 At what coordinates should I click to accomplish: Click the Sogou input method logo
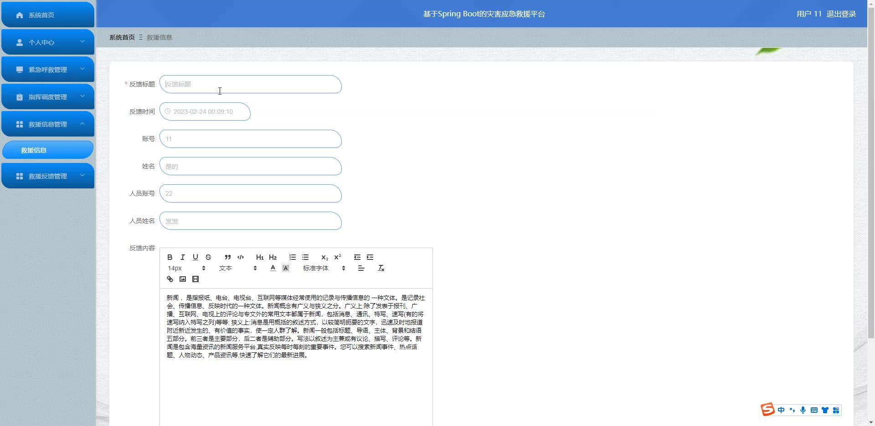click(767, 410)
